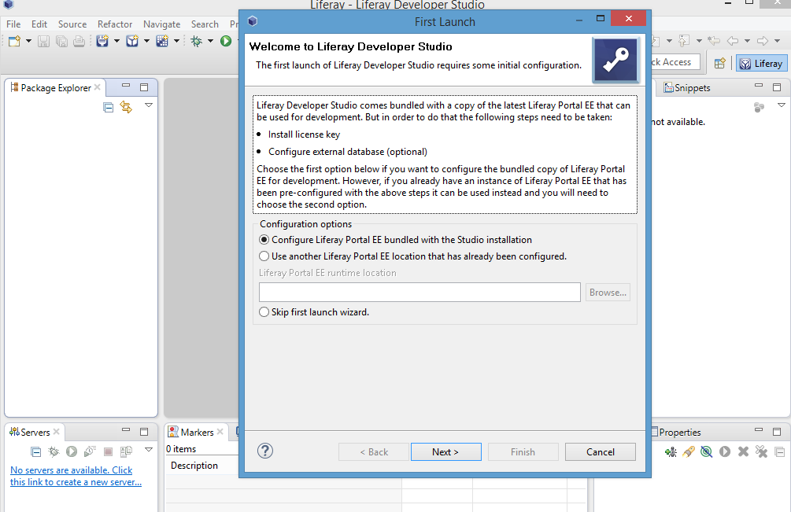Start server in debug mode icon
This screenshot has width=791, height=512.
click(54, 451)
